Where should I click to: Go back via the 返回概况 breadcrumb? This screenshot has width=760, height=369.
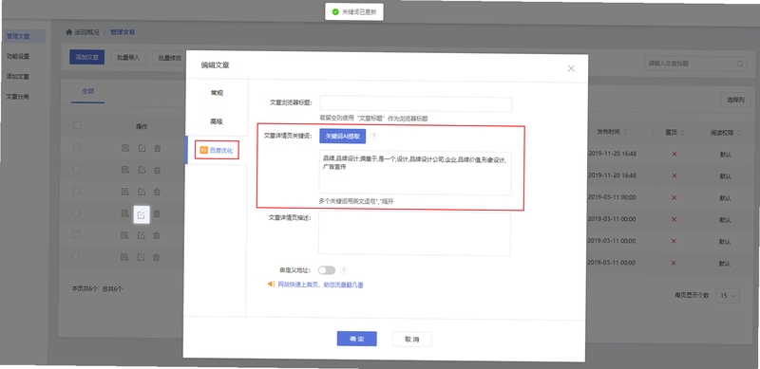point(86,32)
